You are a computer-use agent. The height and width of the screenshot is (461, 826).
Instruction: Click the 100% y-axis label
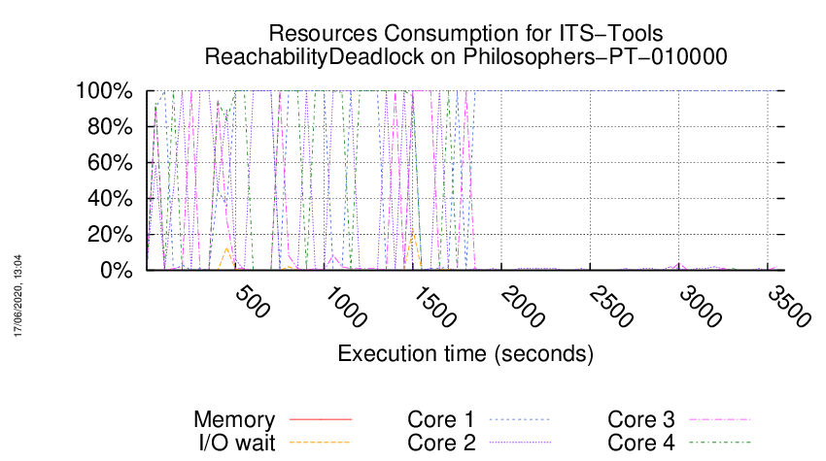pyautogui.click(x=104, y=91)
